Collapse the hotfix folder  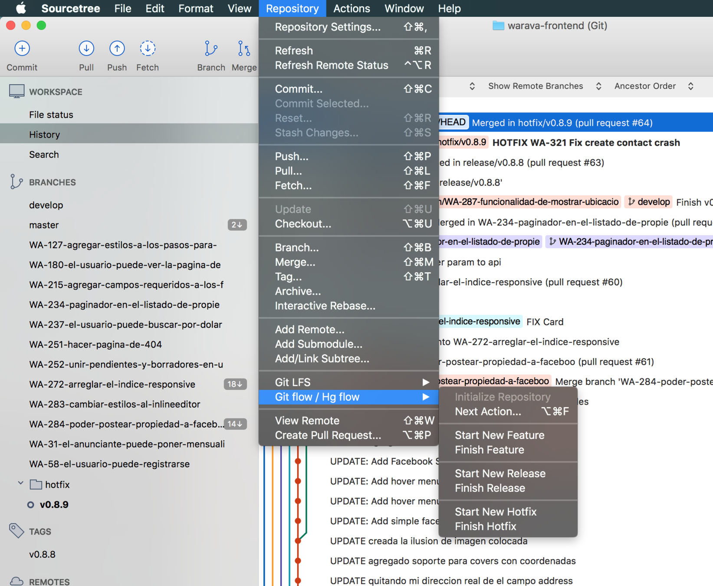(x=20, y=483)
